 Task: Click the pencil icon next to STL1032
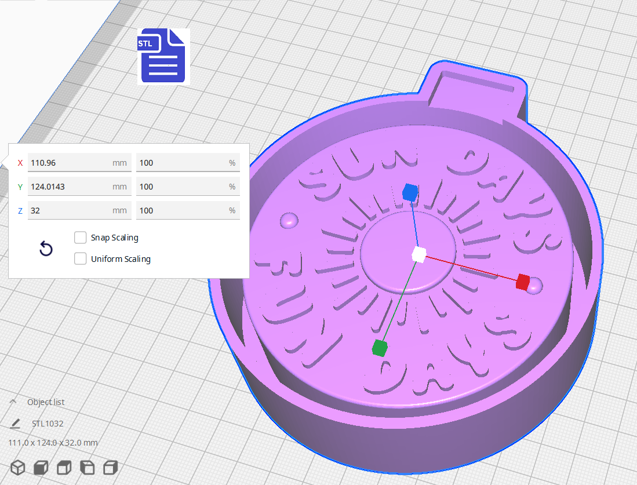(14, 423)
